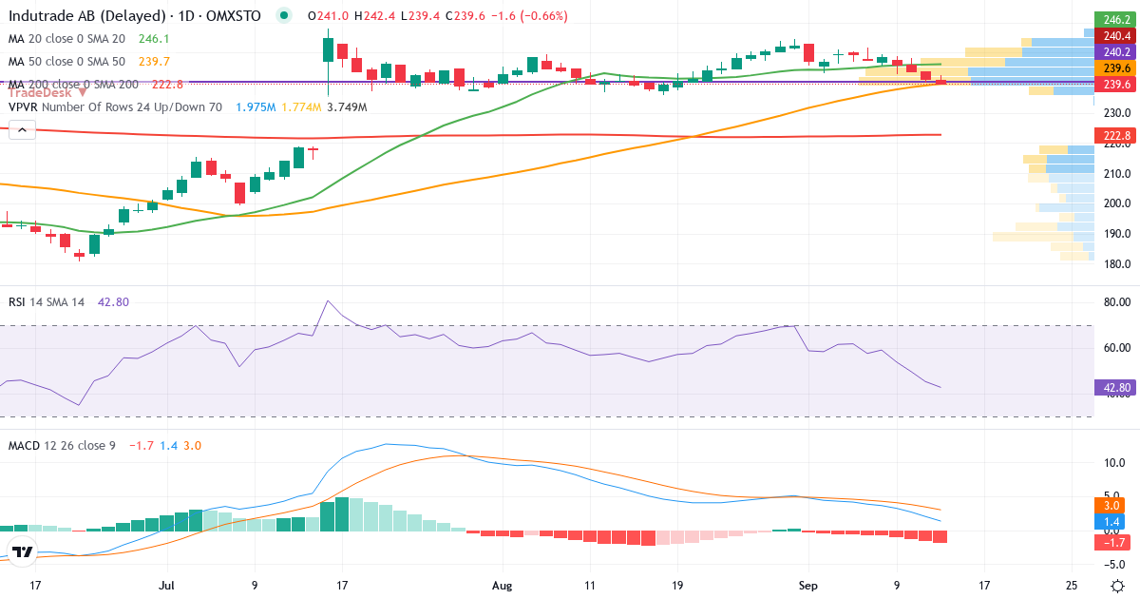1140x599 pixels.
Task: Click the 25 date axis label
Action: [x=1072, y=585]
